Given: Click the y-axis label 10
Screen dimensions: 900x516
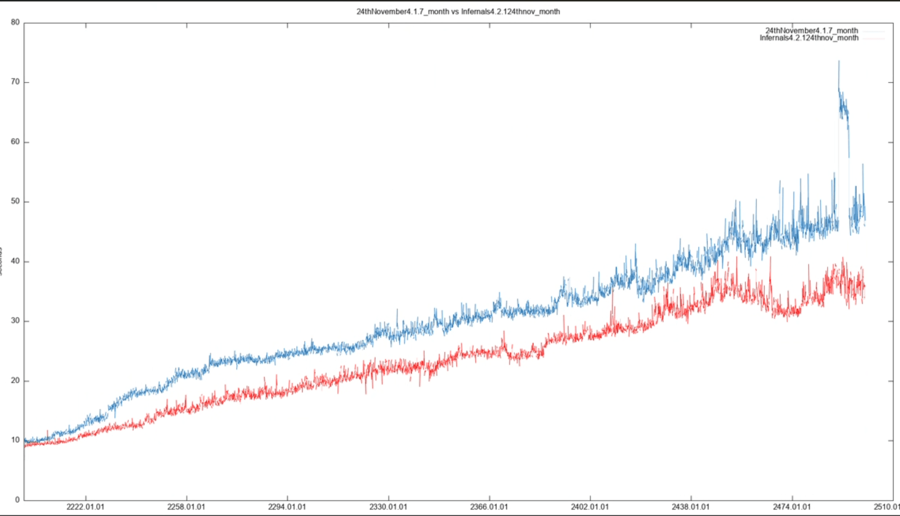Looking at the screenshot, I should pyautogui.click(x=15, y=440).
